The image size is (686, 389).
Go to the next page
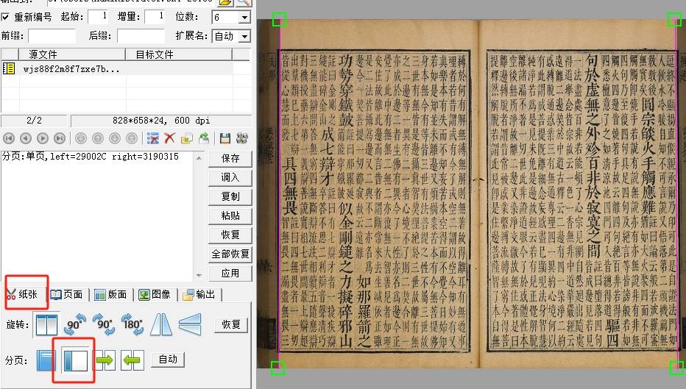click(43, 138)
